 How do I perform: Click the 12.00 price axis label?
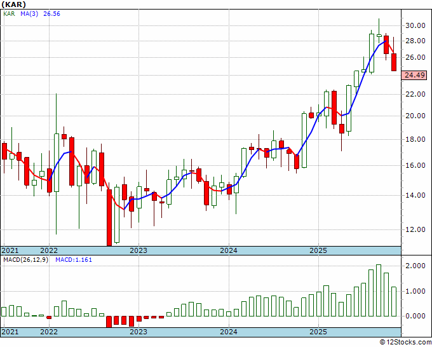click(415, 229)
